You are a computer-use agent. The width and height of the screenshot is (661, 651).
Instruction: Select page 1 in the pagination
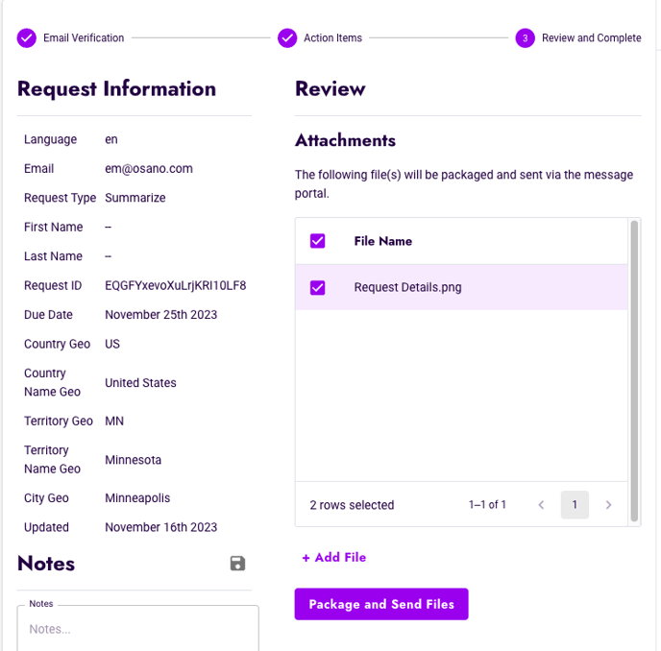575,505
